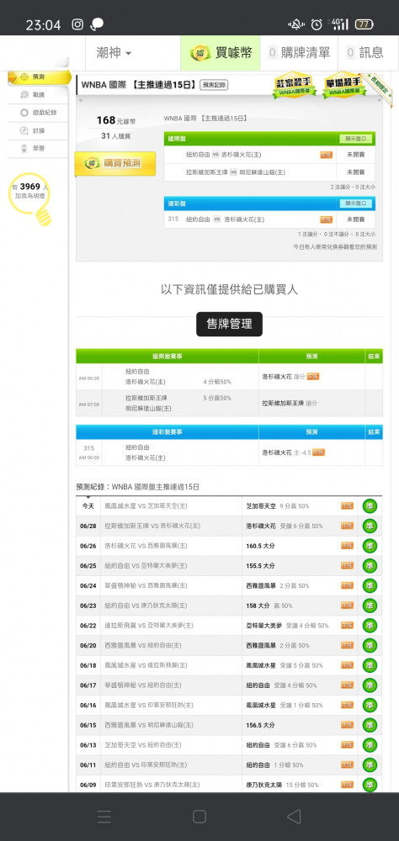399x841 pixels.
Task: Click the 06/09 date cell
Action: click(x=88, y=785)
